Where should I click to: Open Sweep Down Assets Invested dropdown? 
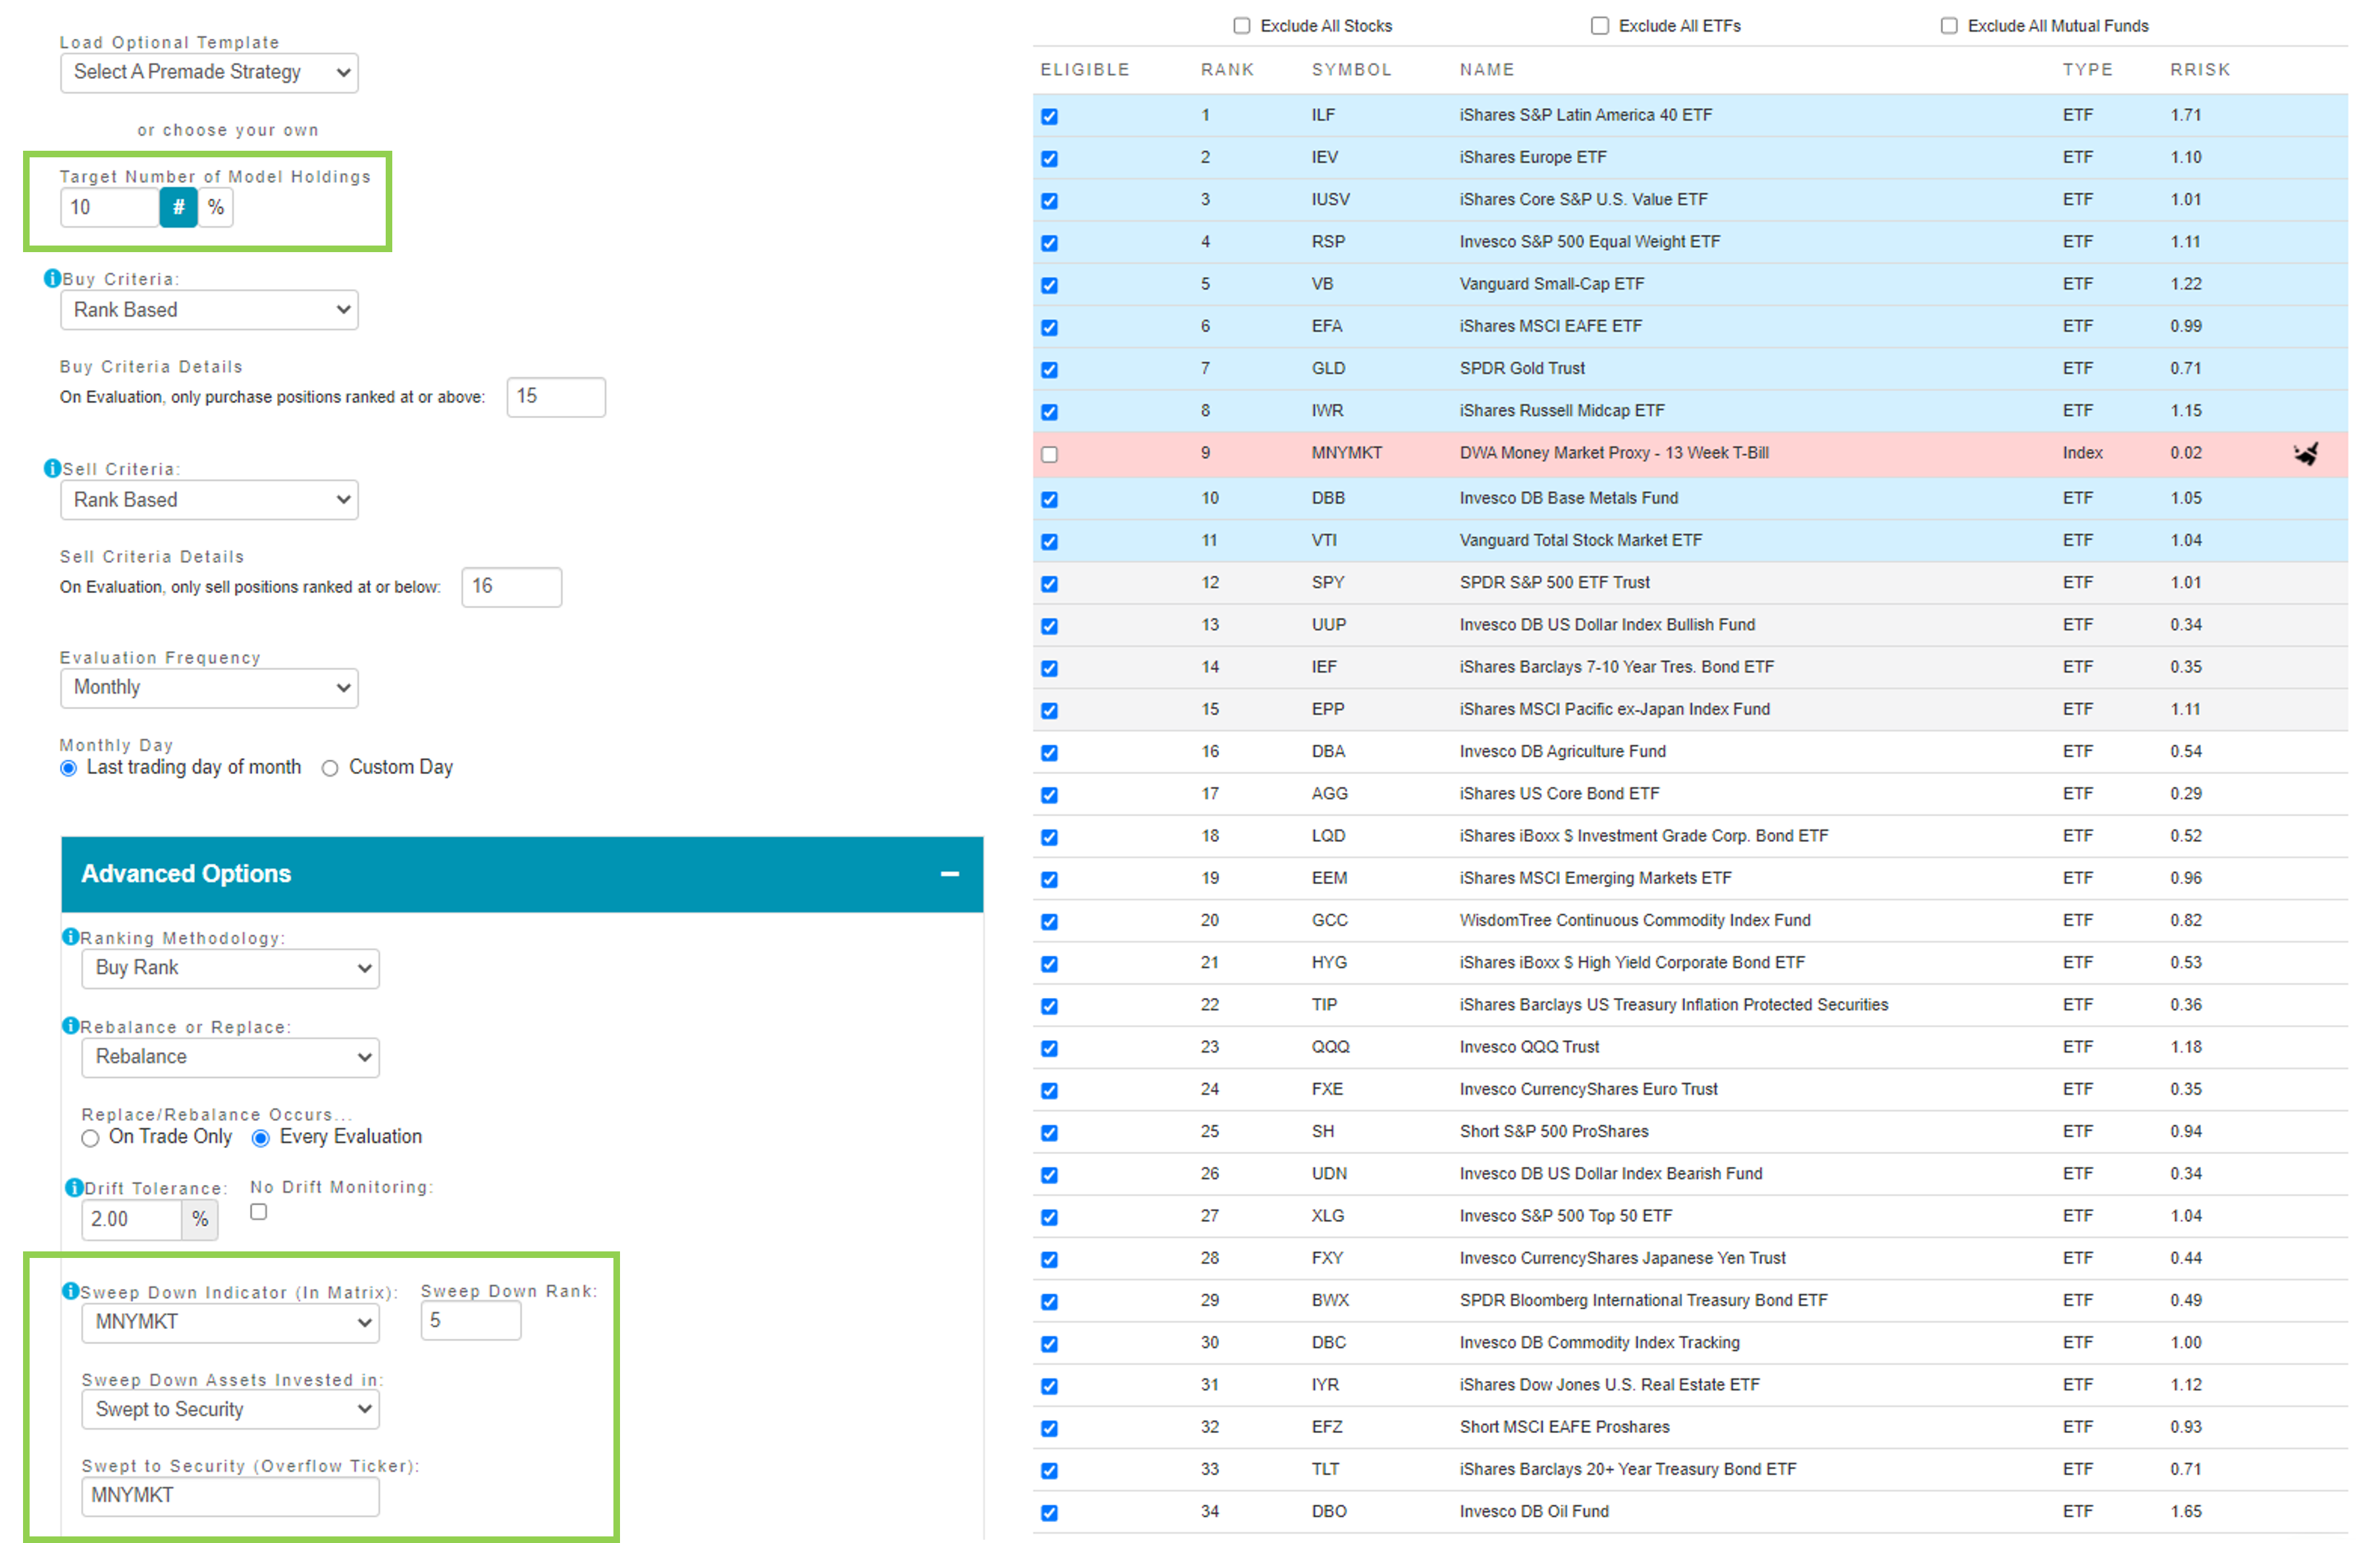tap(230, 1410)
